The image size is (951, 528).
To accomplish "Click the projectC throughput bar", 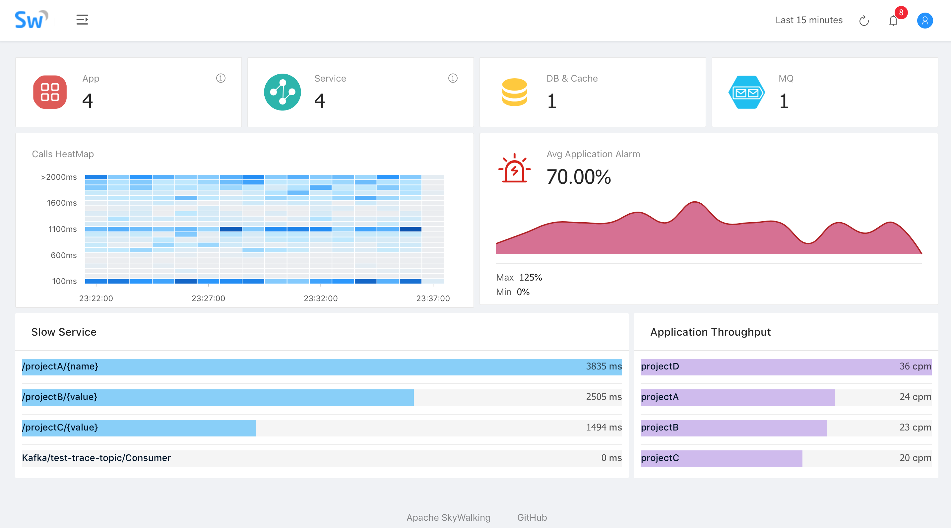I will (786, 458).
